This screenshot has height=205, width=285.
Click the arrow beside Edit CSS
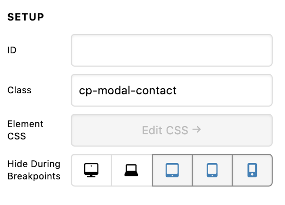197,130
